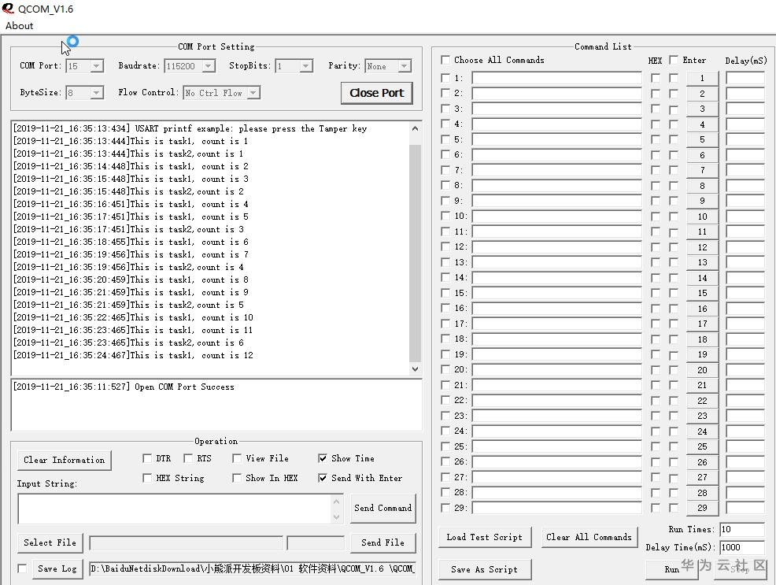Click the Send Command button

(x=383, y=508)
